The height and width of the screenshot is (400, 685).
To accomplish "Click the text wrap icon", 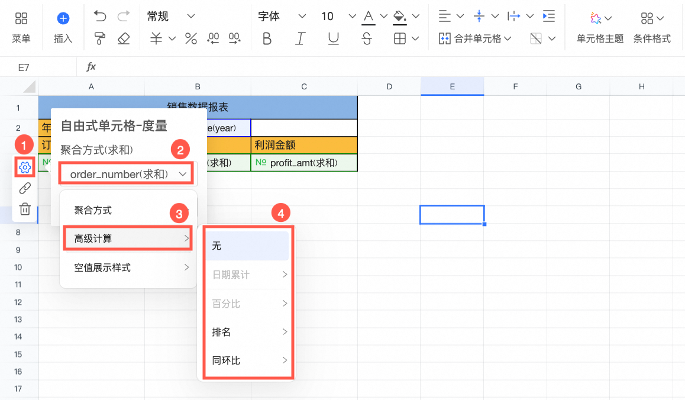I will (513, 16).
